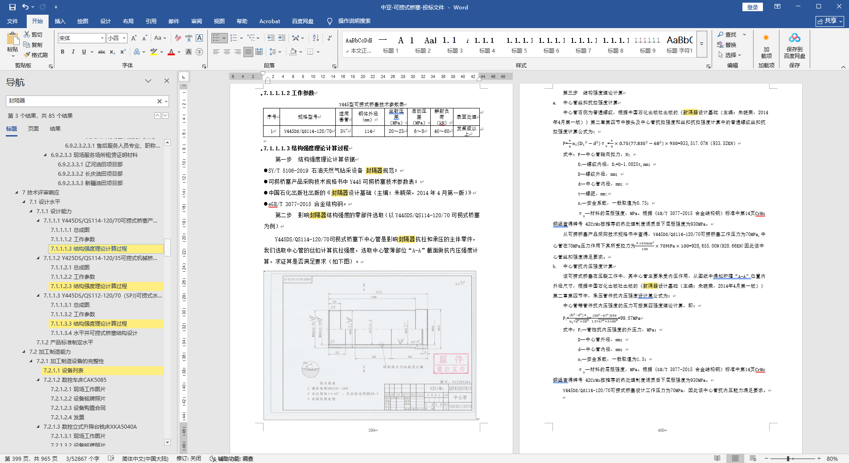Align text to the left
Screen dimensions: 849x463
[x=216, y=52]
